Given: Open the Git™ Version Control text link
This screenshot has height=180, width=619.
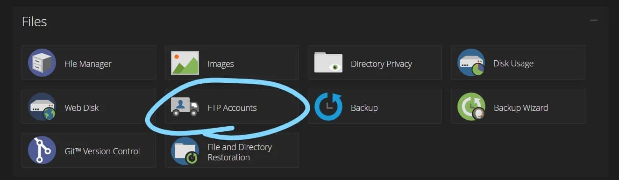Looking at the screenshot, I should (x=102, y=151).
